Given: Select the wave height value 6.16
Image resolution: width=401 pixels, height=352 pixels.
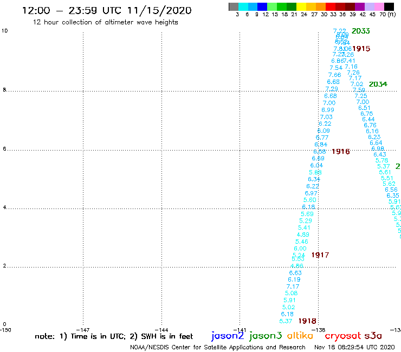Looking at the screenshot, I should click(372, 132).
